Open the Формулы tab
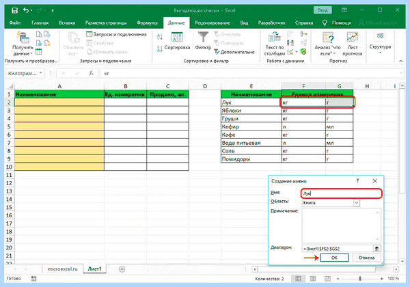This screenshot has height=287, width=410. click(147, 23)
